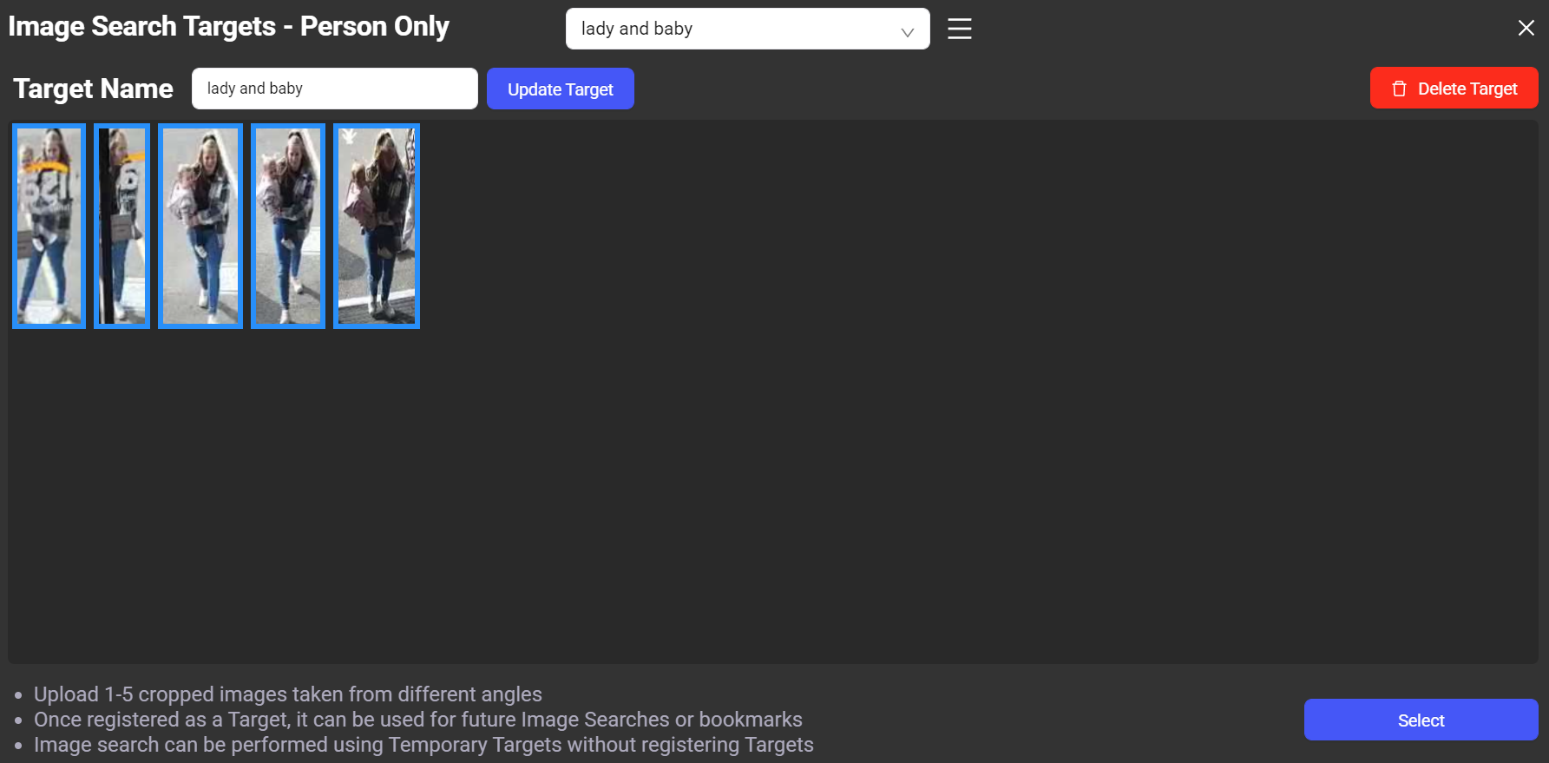Click the Update Target button
The height and width of the screenshot is (763, 1549).
(x=560, y=89)
